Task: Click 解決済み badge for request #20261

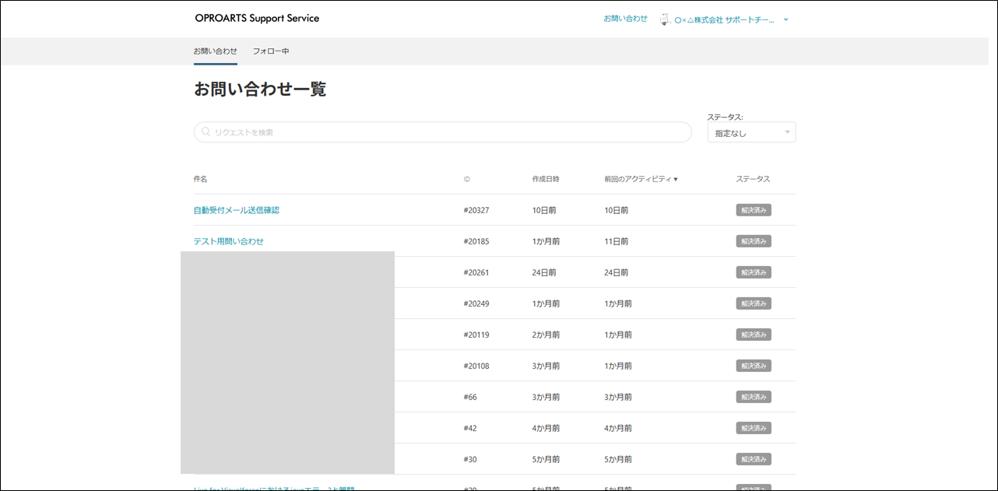Action: coord(754,272)
